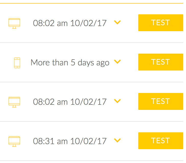Click the monitor icon in the first 08:02 am row

point(14,23)
